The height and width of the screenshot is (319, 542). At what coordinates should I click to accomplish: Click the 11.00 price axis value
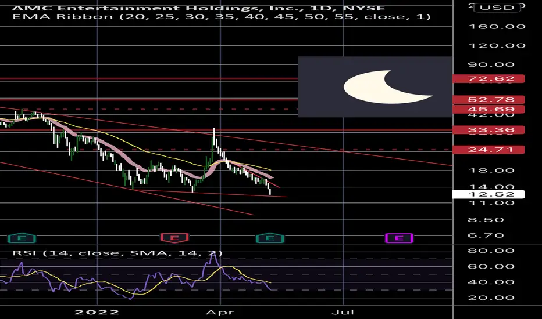(491, 203)
